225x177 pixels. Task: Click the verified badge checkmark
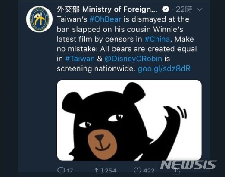(166, 9)
